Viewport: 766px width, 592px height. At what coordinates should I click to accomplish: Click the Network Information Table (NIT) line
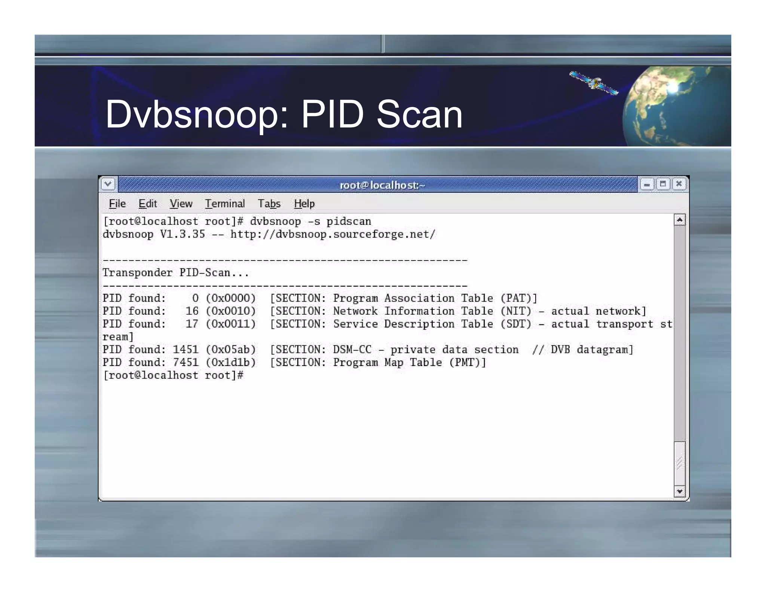pyautogui.click(x=374, y=311)
